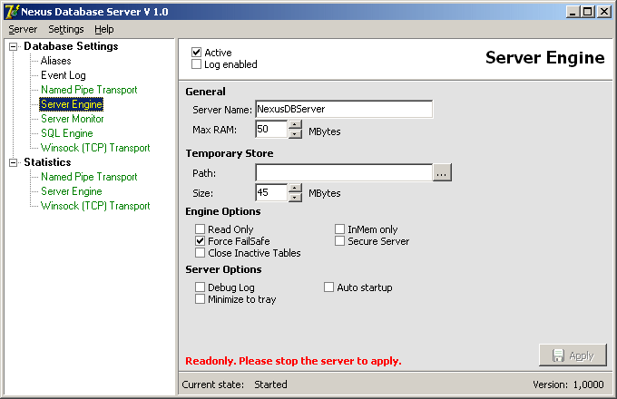The image size is (617, 399).
Task: Collapse the Statistics tree node
Action: 14,162
